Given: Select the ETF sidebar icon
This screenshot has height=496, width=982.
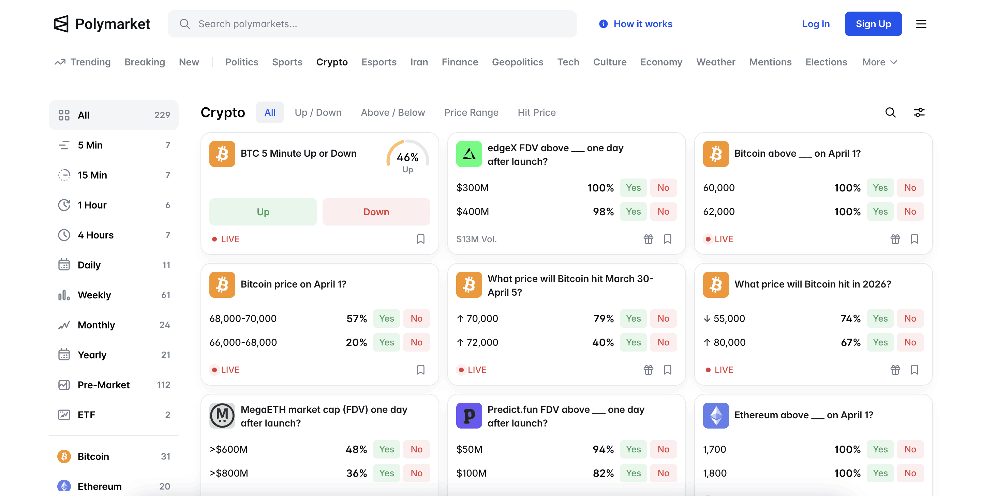Looking at the screenshot, I should [x=64, y=415].
